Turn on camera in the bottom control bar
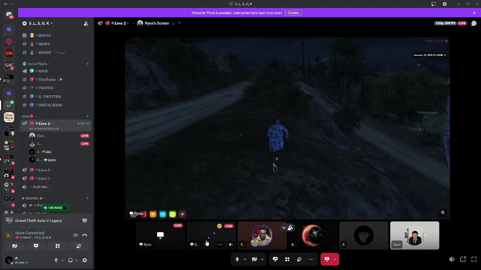Image resolution: width=481 pixels, height=270 pixels. pyautogui.click(x=254, y=259)
